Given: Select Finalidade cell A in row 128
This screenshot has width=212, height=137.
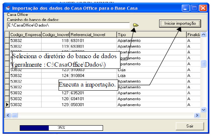Looking at the screenshot, I should point(193,99).
